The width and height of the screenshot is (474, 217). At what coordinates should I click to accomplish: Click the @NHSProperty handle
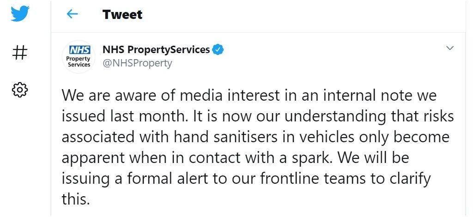point(137,63)
